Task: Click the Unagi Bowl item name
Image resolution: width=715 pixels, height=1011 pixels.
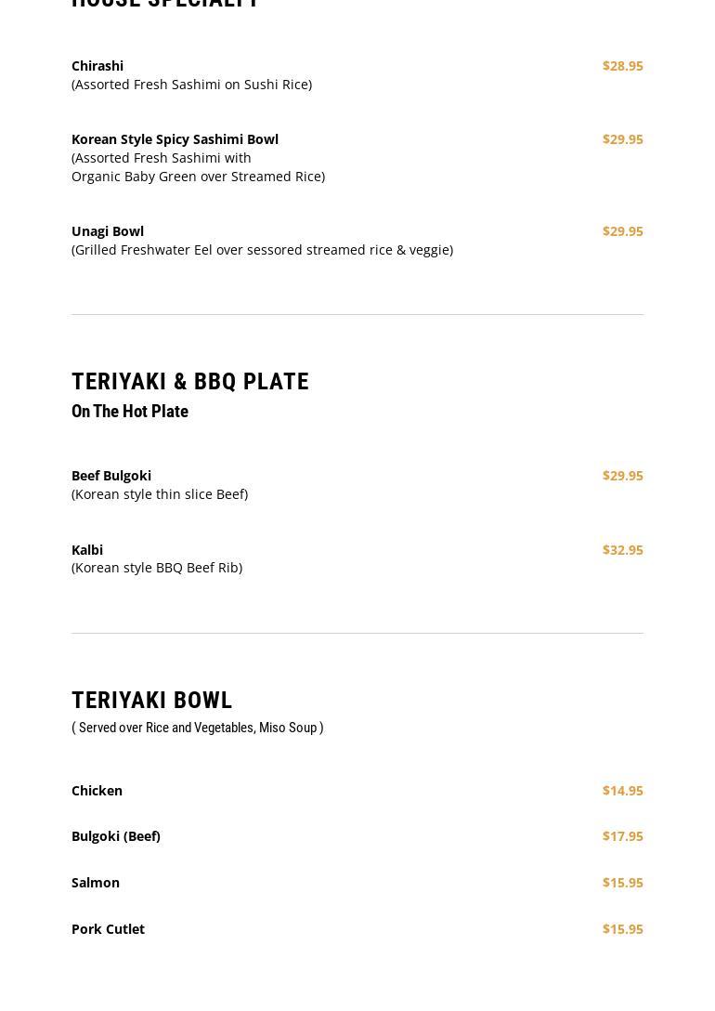Action: pos(108,231)
